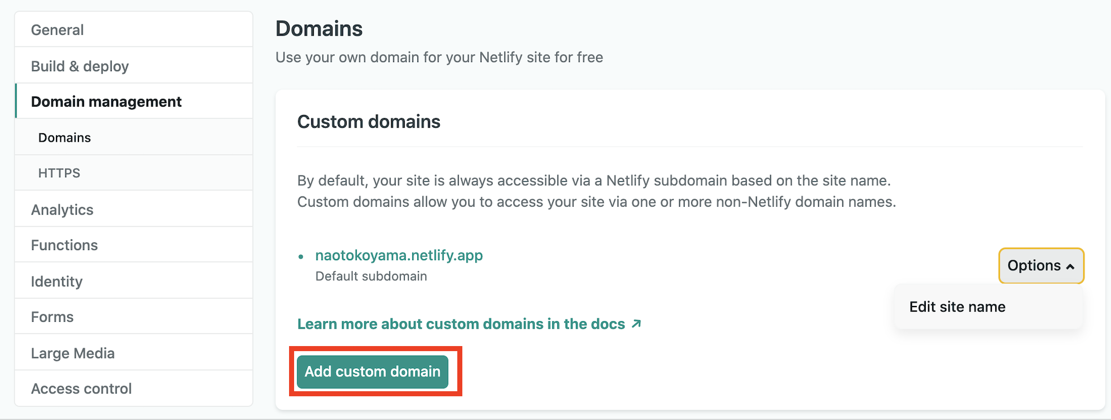This screenshot has width=1111, height=420.
Task: Go to Large Media settings
Action: [x=73, y=353]
